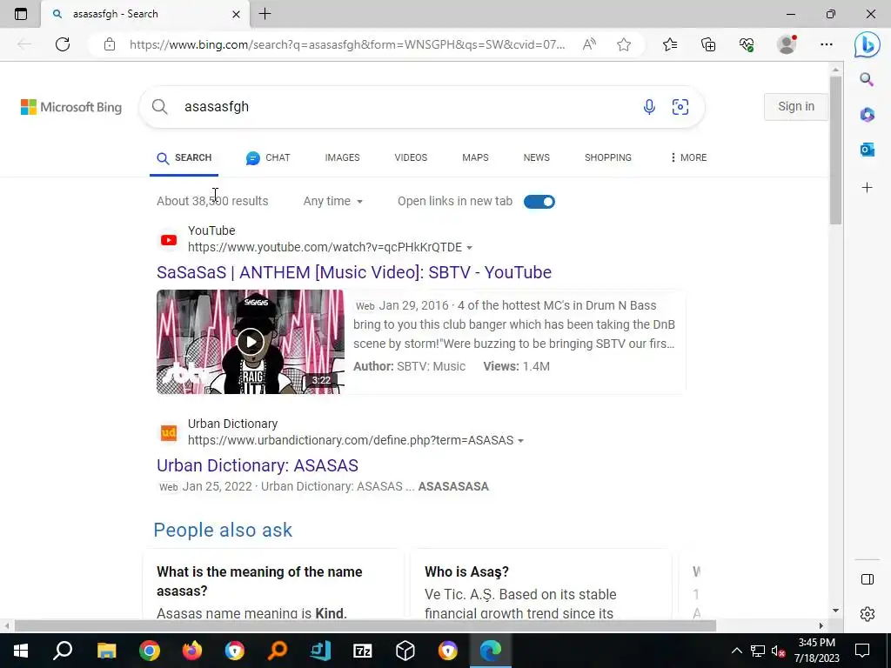The height and width of the screenshot is (668, 891).
Task: Add a sidebar app with plus
Action: [868, 188]
